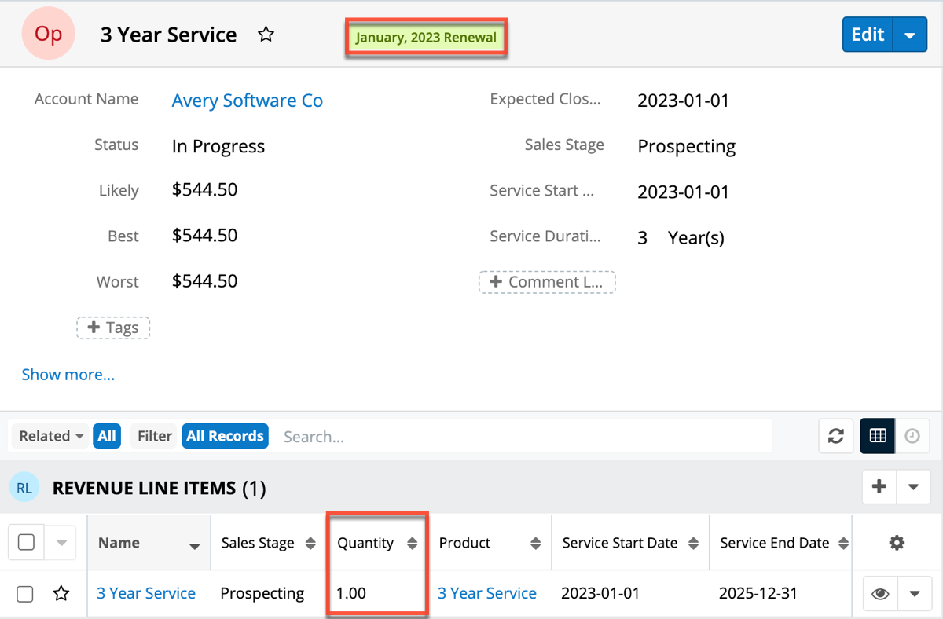
Task: Click the Opportunities module Op badge
Action: click(x=48, y=35)
